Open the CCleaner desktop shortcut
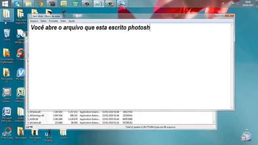The width and height of the screenshot is (258, 145). click(x=21, y=54)
